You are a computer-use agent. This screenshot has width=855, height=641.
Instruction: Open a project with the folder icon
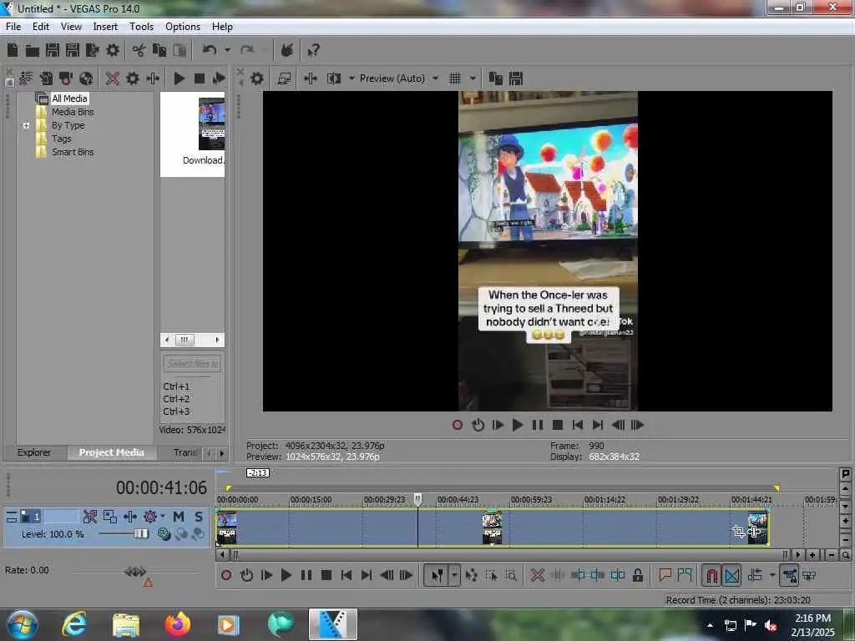[x=33, y=50]
